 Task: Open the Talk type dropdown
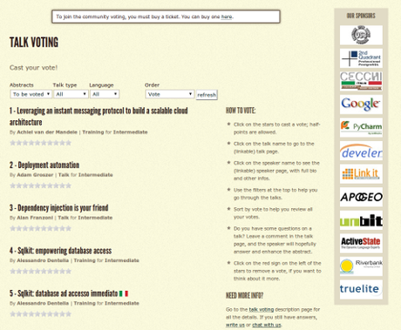[x=71, y=94]
